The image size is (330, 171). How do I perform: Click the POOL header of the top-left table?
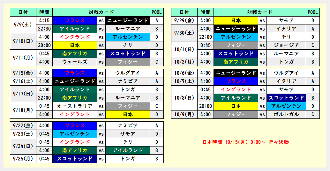point(157,12)
